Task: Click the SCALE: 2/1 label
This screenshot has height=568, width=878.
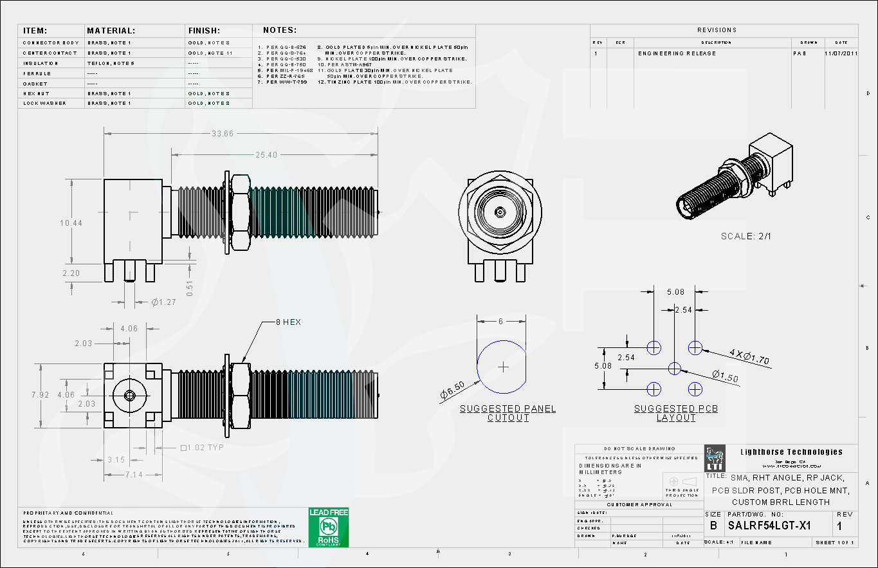Action: (x=745, y=236)
